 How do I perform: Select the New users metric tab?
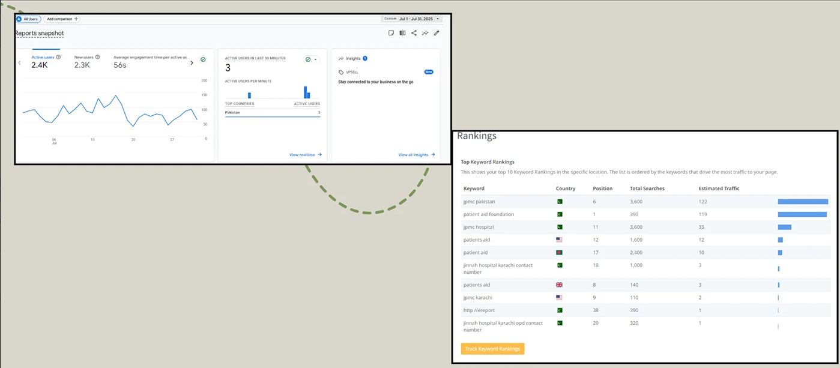point(87,61)
